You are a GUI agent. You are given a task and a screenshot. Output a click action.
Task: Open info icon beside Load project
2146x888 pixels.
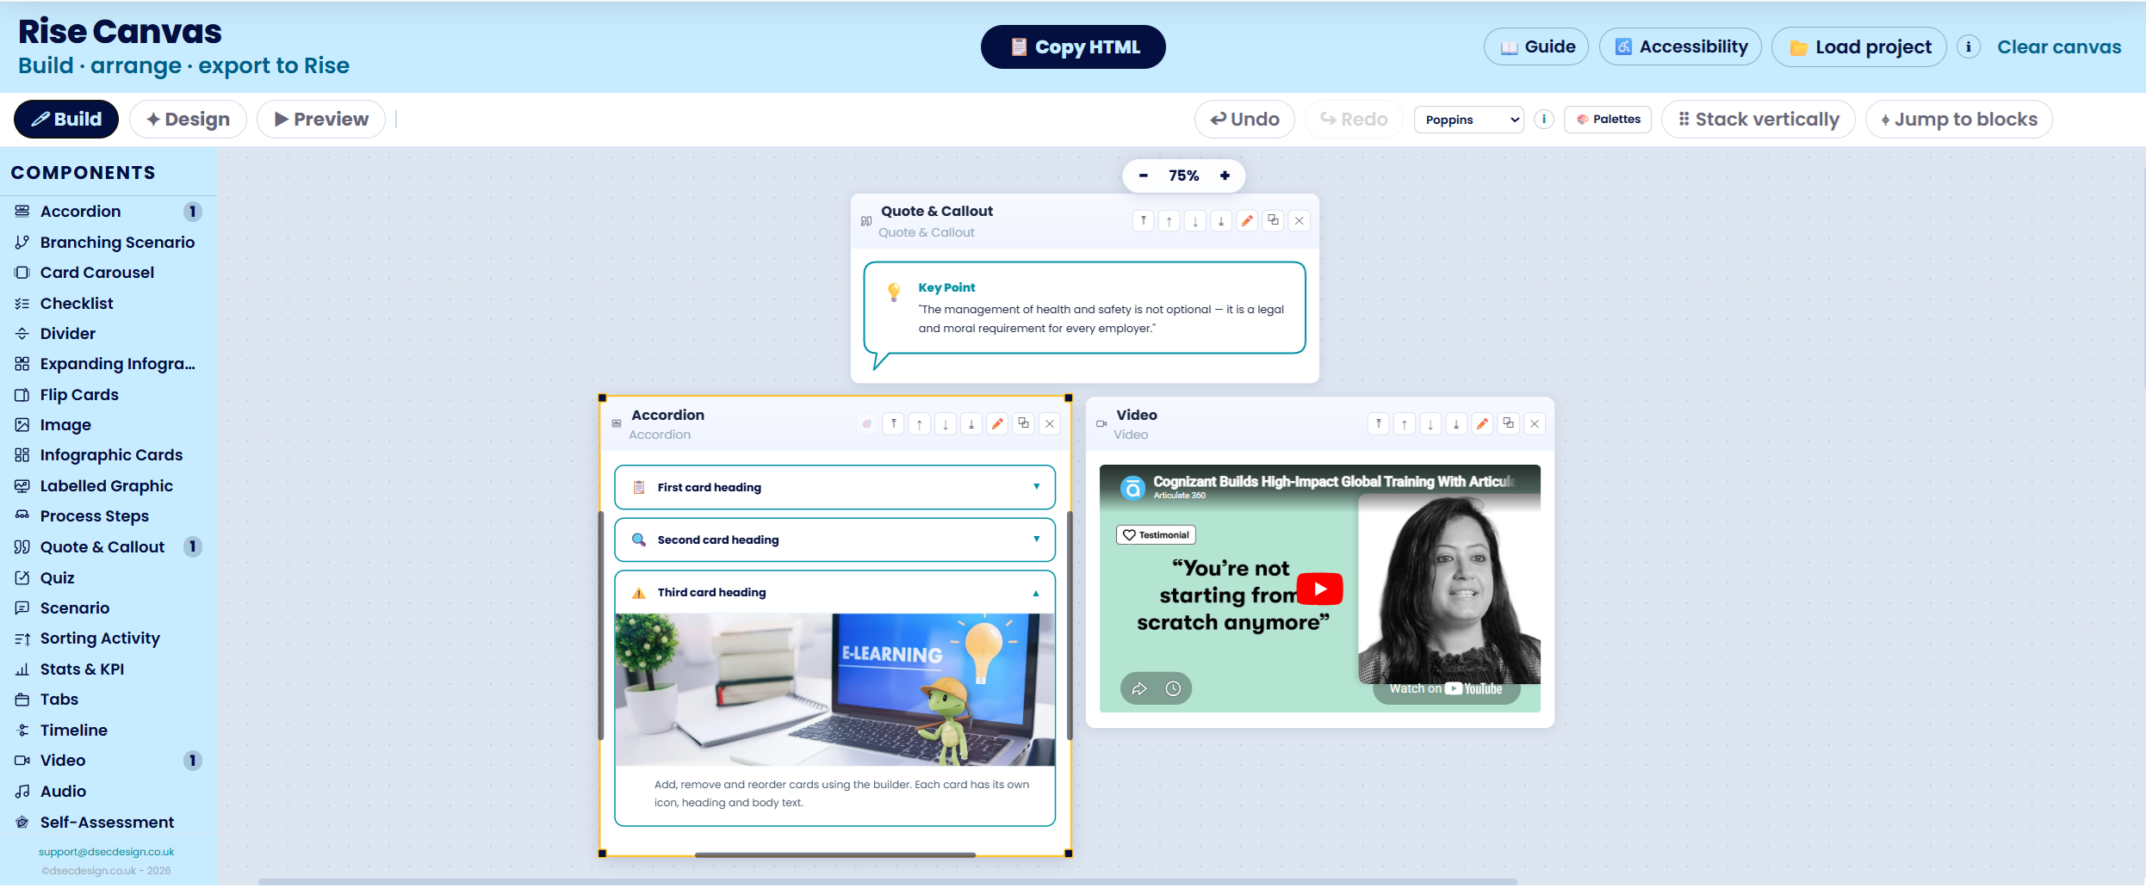pyautogui.click(x=1969, y=47)
